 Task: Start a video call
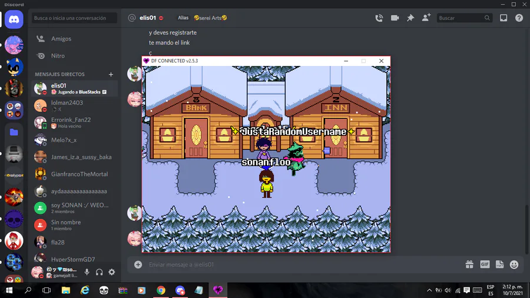(395, 18)
